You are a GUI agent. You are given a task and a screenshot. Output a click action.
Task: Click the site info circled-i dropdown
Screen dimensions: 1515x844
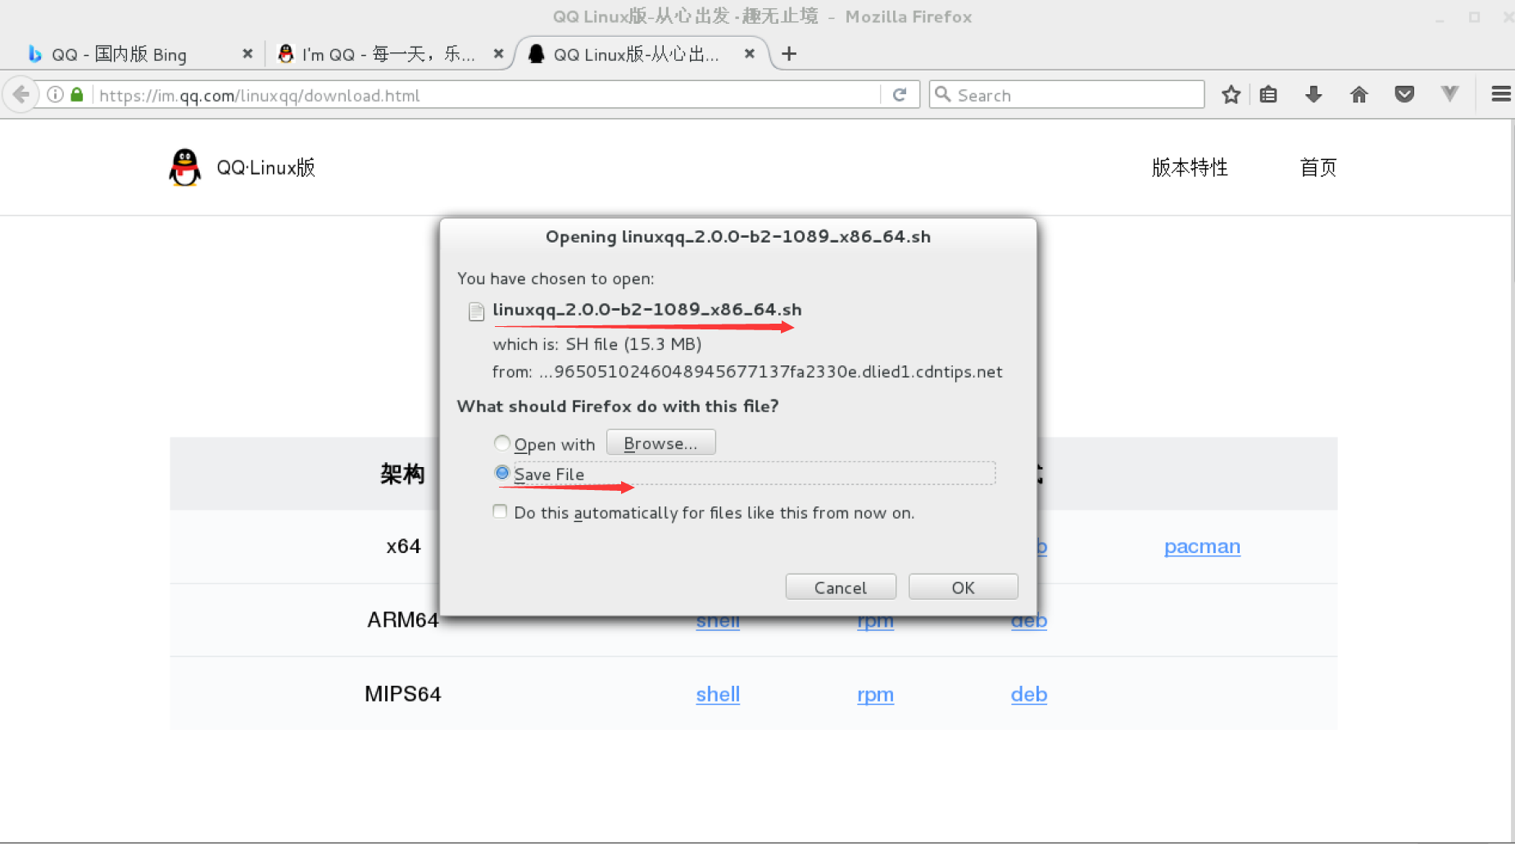coord(54,94)
